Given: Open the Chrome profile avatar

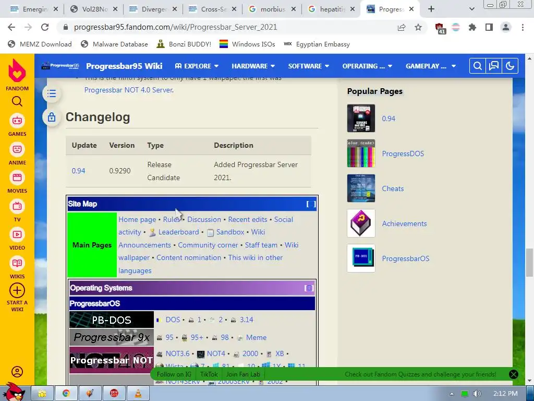Looking at the screenshot, I should click(506, 27).
